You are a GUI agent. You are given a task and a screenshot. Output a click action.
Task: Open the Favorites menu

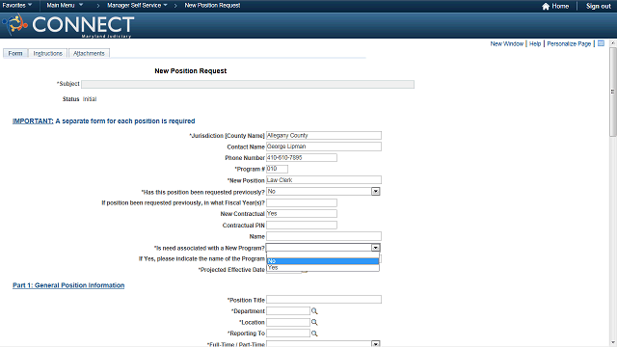(17, 6)
